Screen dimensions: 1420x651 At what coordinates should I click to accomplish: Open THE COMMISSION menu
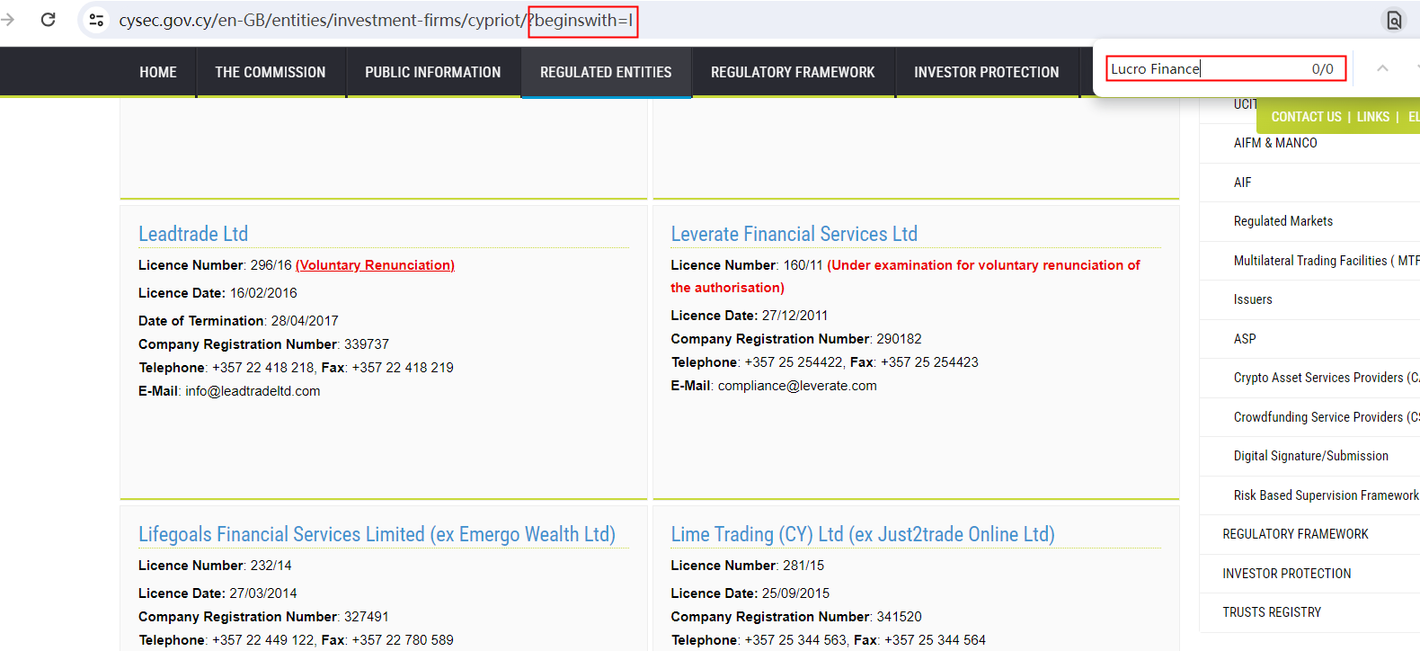(x=271, y=72)
